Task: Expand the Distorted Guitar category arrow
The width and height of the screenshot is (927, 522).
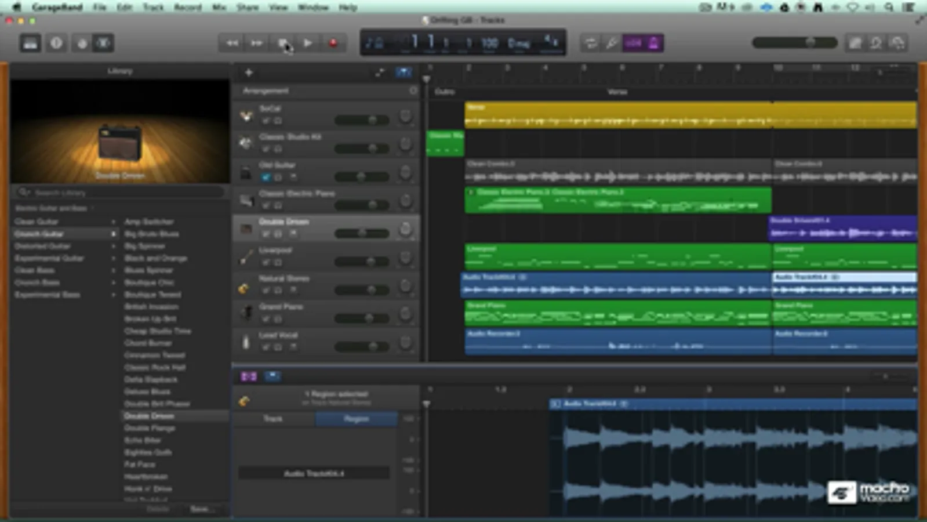Action: click(114, 246)
